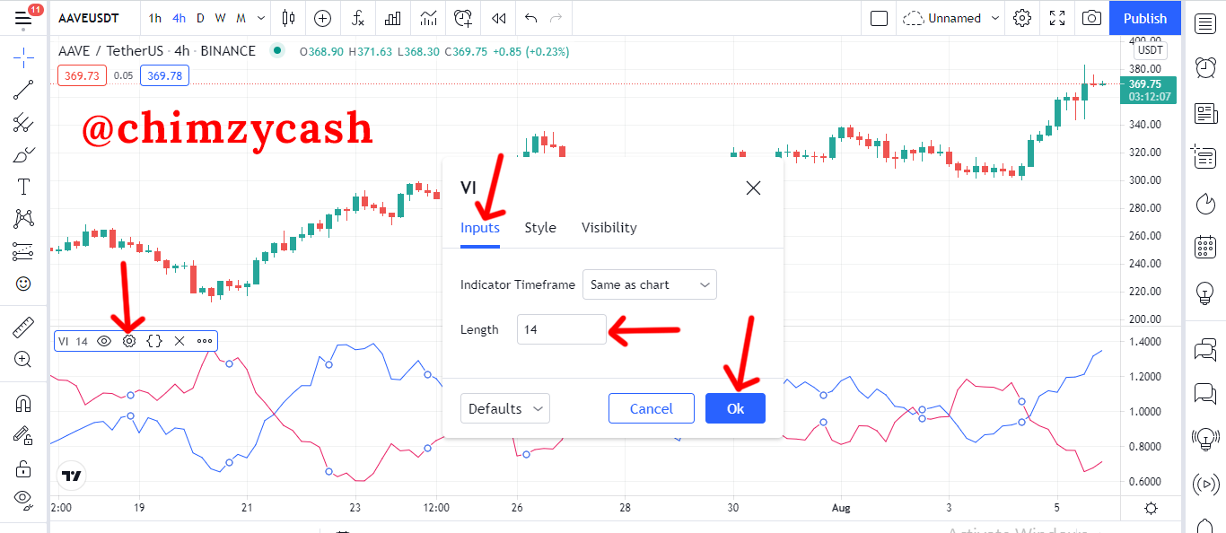
Task: Toggle the magnet mode tool
Action: point(23,404)
